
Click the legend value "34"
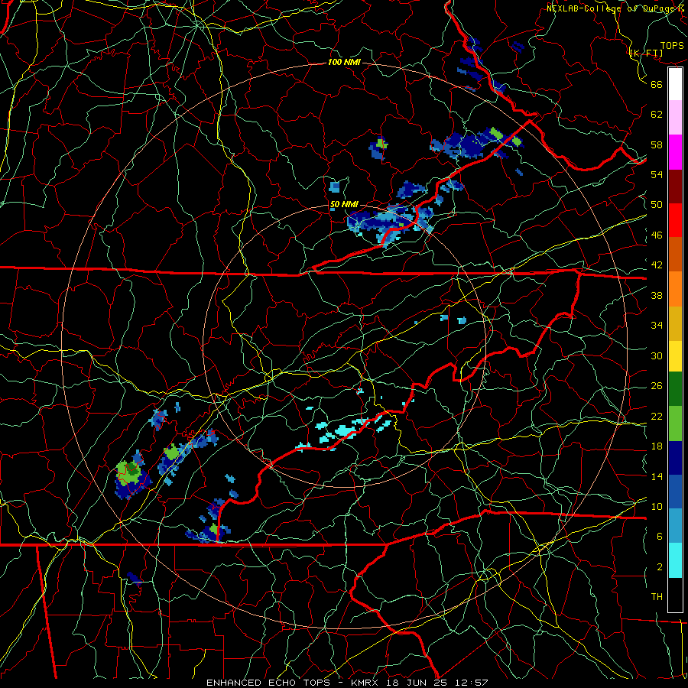tap(657, 326)
